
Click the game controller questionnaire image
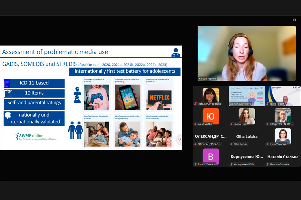pos(96,97)
